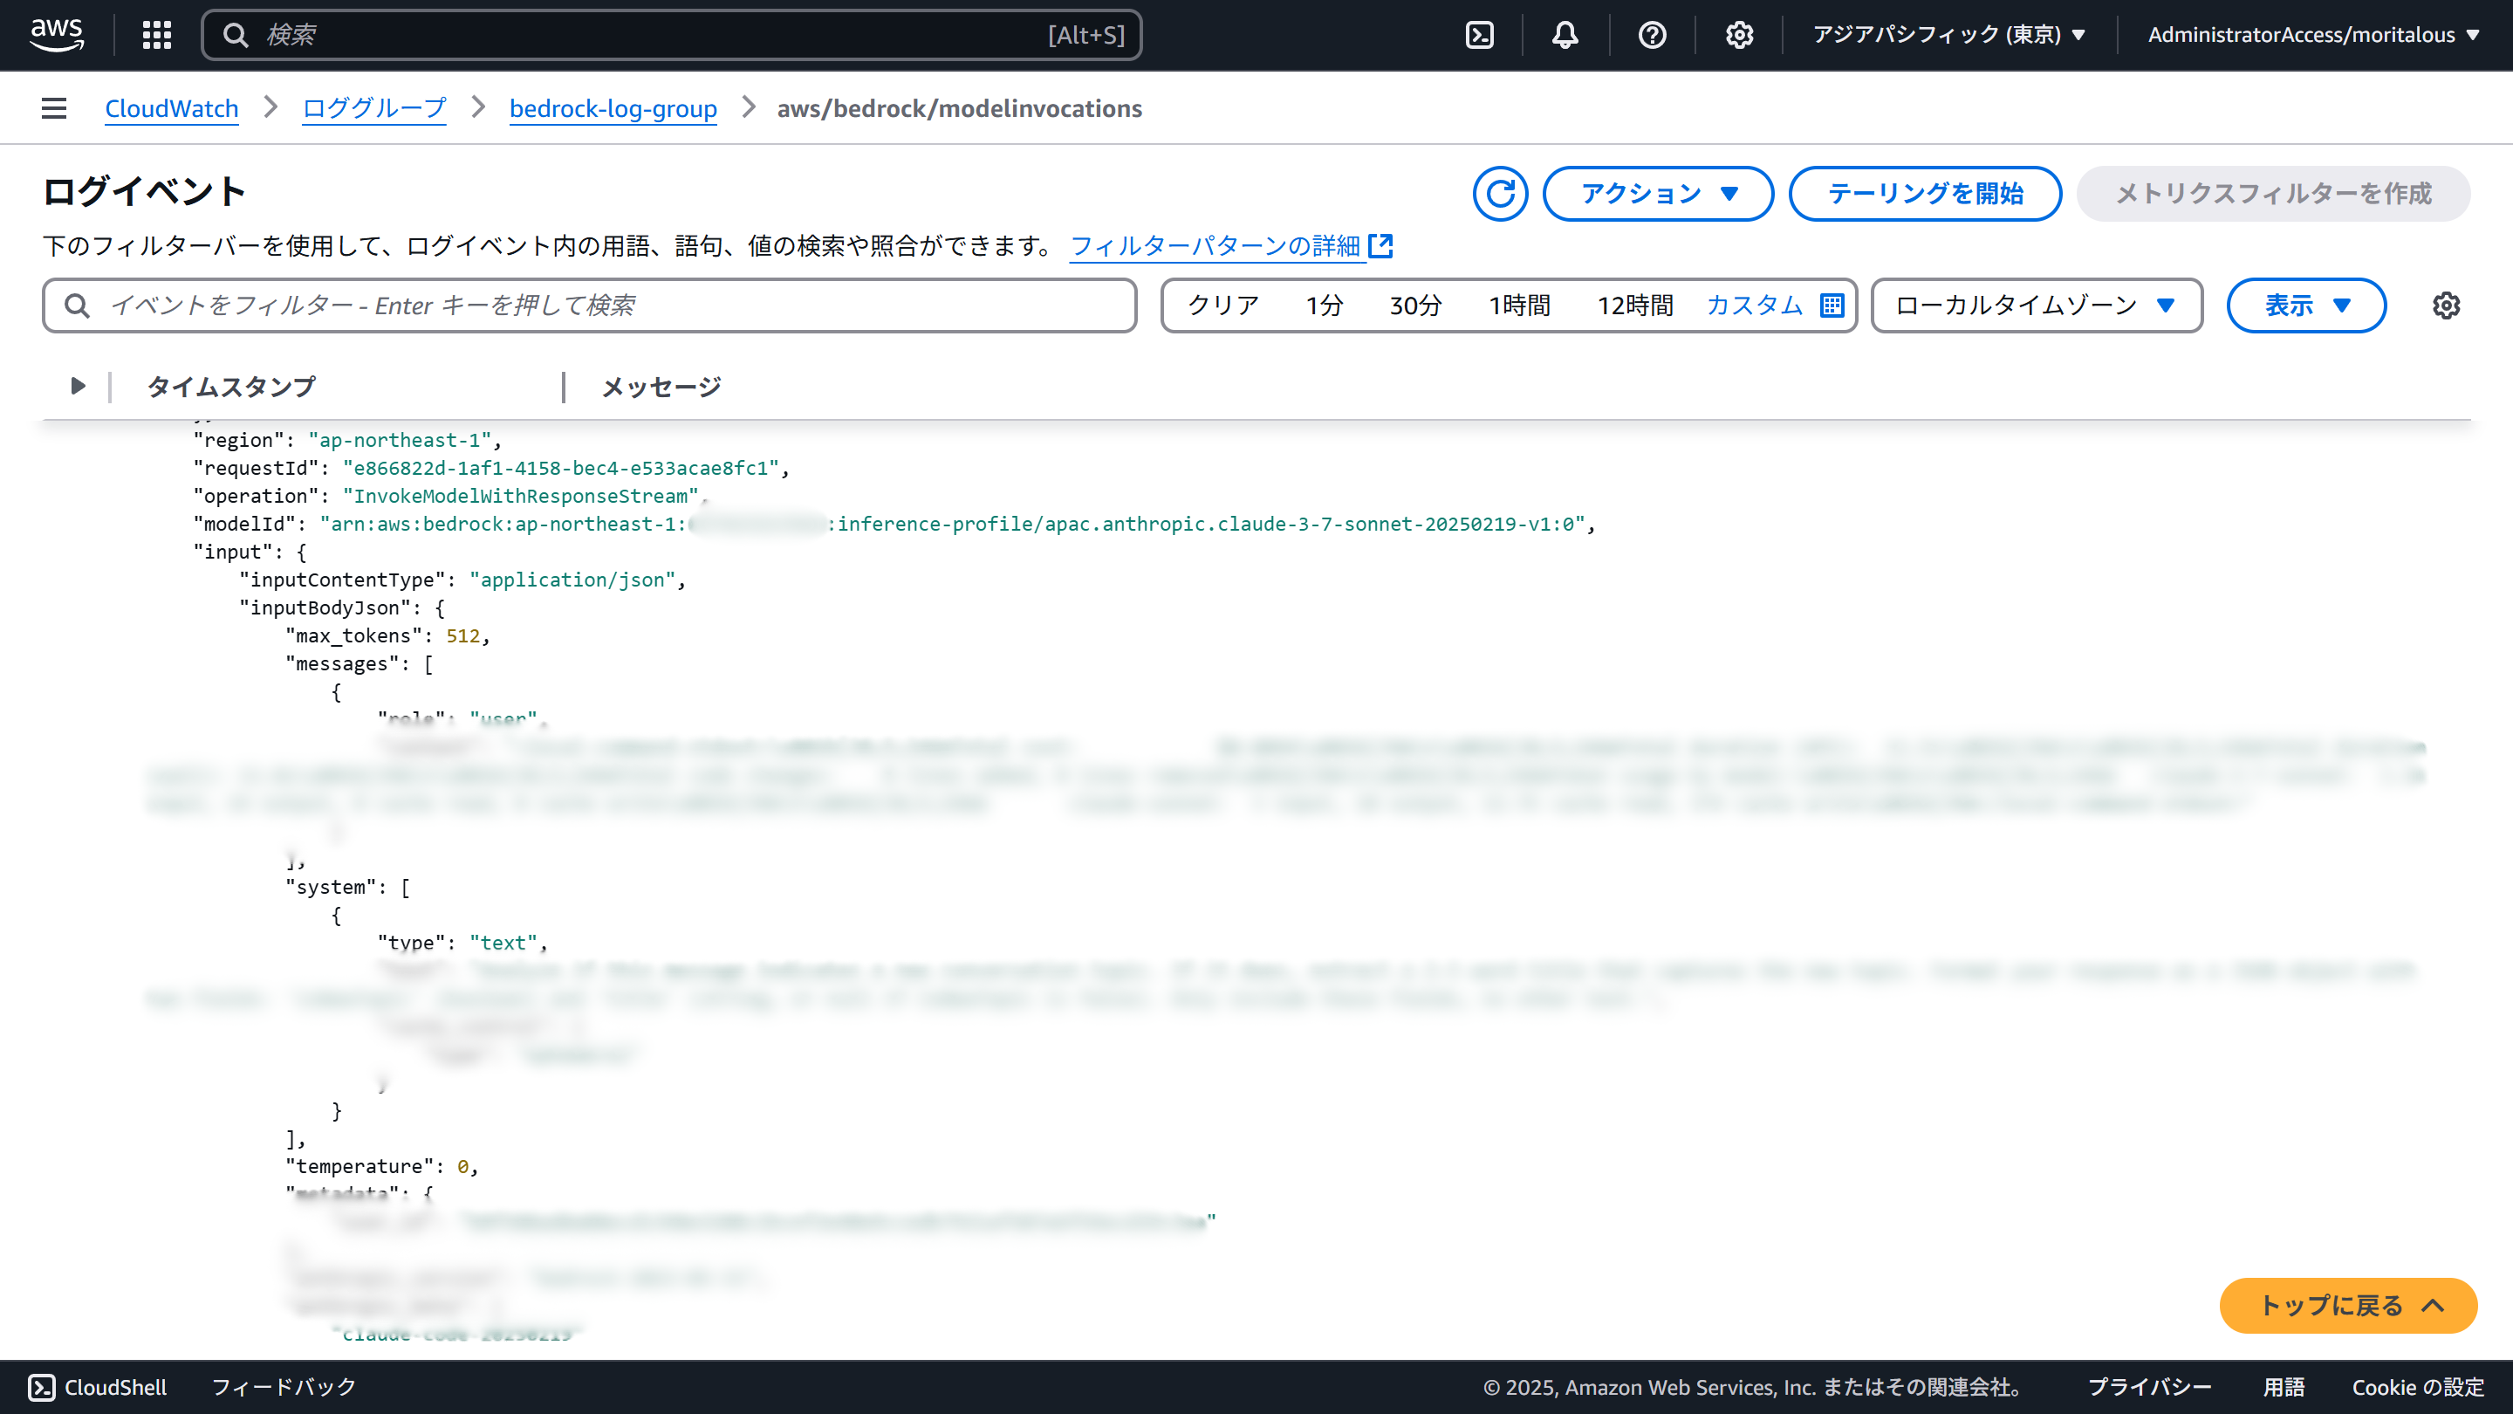Open the ロググループ breadcrumb link
The height and width of the screenshot is (1414, 2513).
374,108
